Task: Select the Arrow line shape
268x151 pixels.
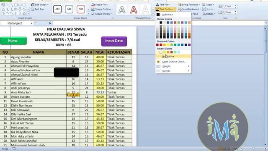Action: (x=12, y=5)
